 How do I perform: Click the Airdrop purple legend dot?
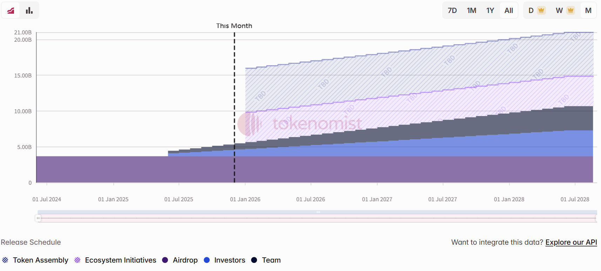[x=166, y=260]
